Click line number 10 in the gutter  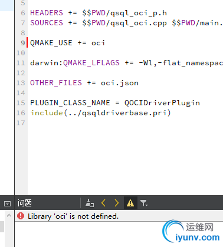coord(21,53)
